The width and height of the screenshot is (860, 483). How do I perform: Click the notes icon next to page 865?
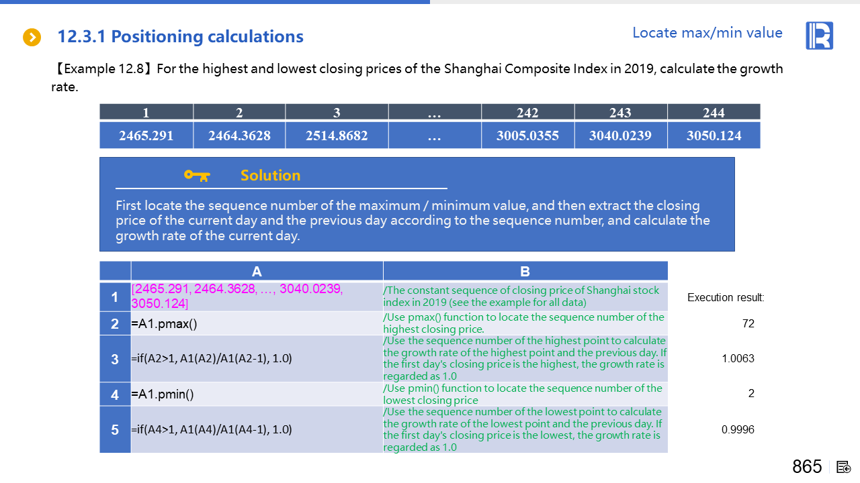pyautogui.click(x=844, y=467)
